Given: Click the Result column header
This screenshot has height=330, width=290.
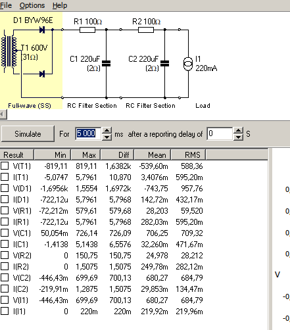Looking at the screenshot, I should [17, 155].
